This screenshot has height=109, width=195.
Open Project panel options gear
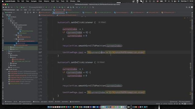(x=34, y=12)
